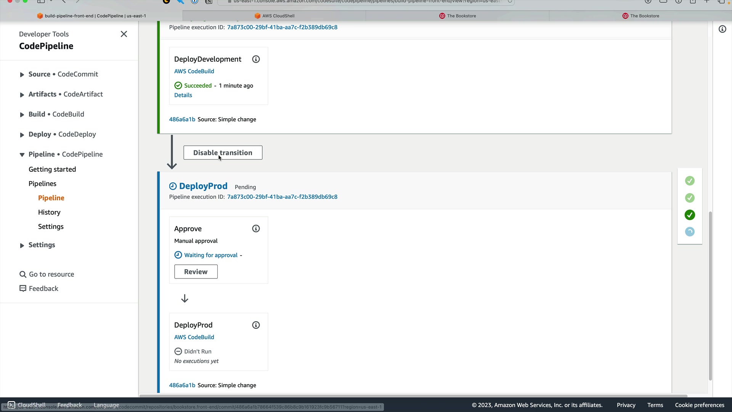Click the topmost green check stage indicator
The image size is (732, 412).
[x=690, y=181]
